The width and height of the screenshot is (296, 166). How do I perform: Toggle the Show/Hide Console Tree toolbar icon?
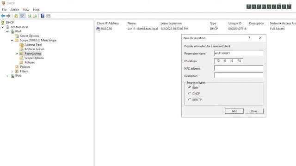[x=22, y=16]
